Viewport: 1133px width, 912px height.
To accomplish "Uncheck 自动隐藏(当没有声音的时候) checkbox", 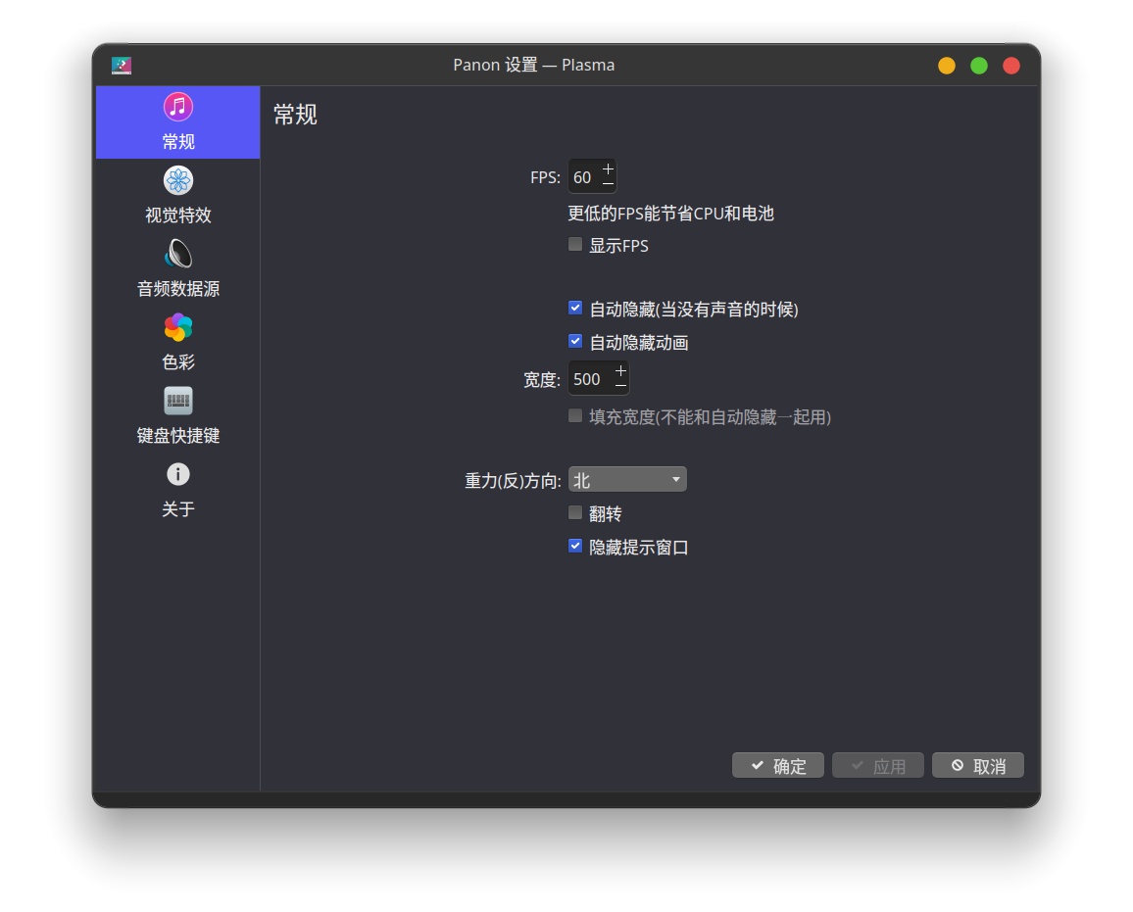I will [x=575, y=309].
